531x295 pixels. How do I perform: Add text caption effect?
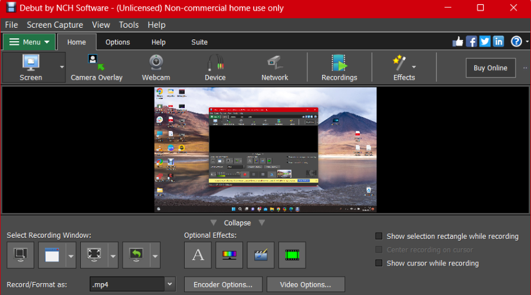click(198, 255)
